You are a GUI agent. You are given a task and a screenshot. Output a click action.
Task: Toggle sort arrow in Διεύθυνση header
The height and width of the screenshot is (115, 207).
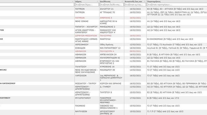pyautogui.click(x=122, y=1)
